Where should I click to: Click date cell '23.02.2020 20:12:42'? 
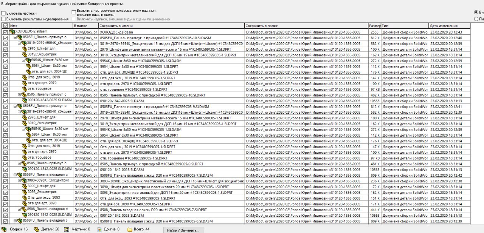[x=450, y=175]
